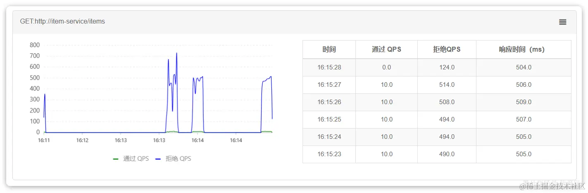Select the 响应时间 (ms) column header
Screen dimensions: 588x193
pyautogui.click(x=524, y=50)
